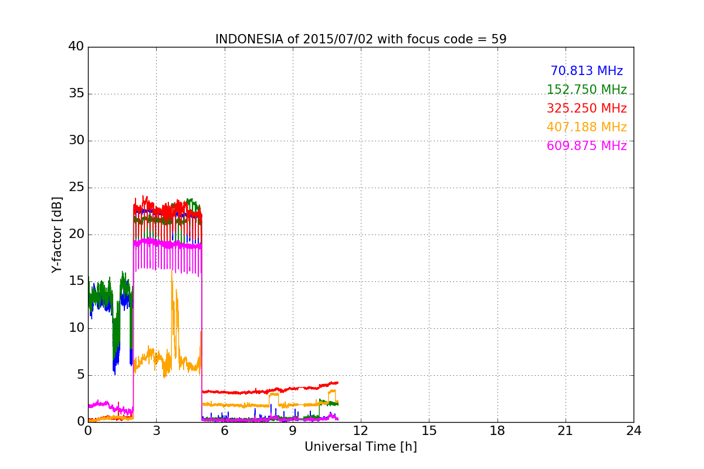Click the y-axis tick label 30

[x=76, y=141]
